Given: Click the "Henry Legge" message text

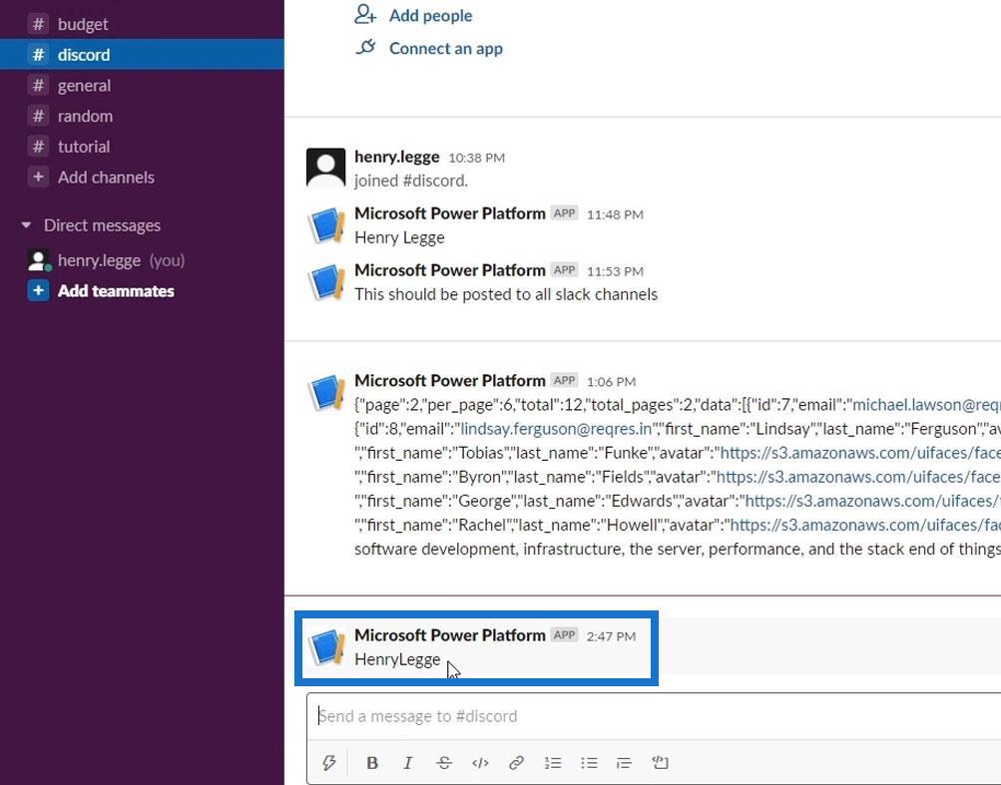Looking at the screenshot, I should 399,237.
